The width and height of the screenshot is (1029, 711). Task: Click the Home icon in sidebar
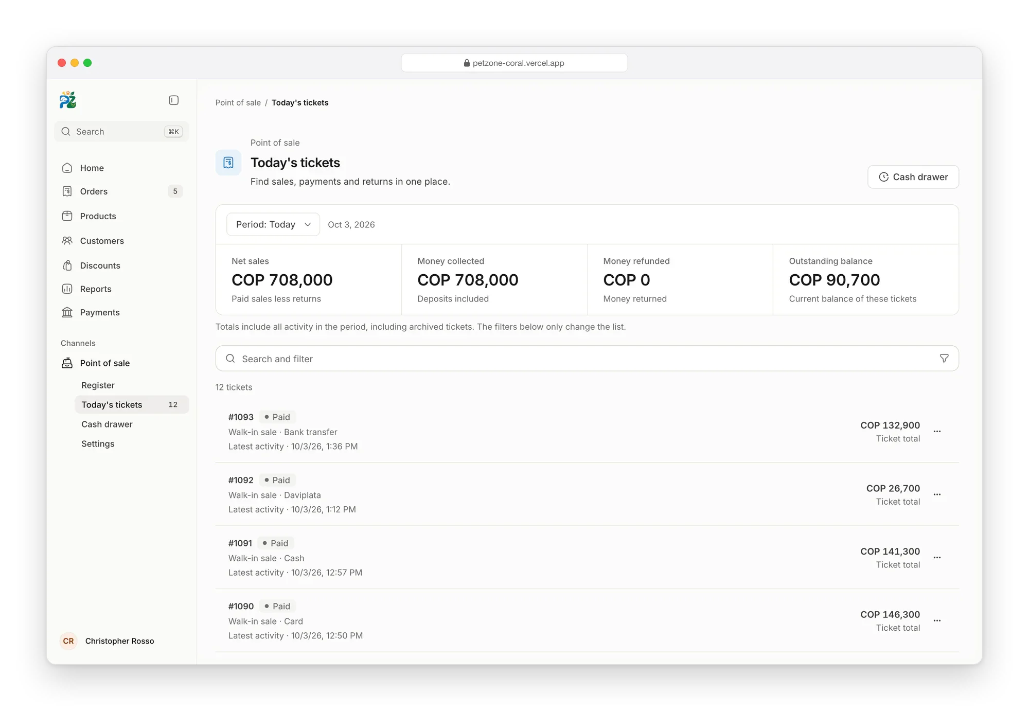click(67, 168)
